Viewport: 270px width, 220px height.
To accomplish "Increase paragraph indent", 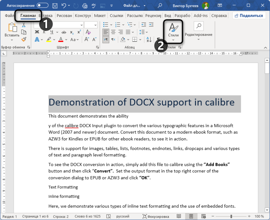I will pos(151,25).
